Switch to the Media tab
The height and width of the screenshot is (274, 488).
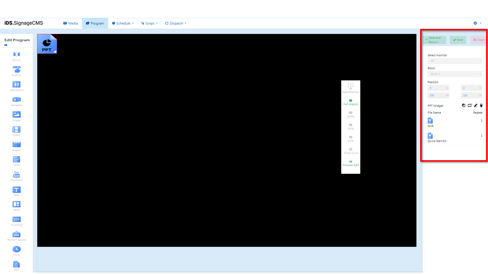point(71,23)
